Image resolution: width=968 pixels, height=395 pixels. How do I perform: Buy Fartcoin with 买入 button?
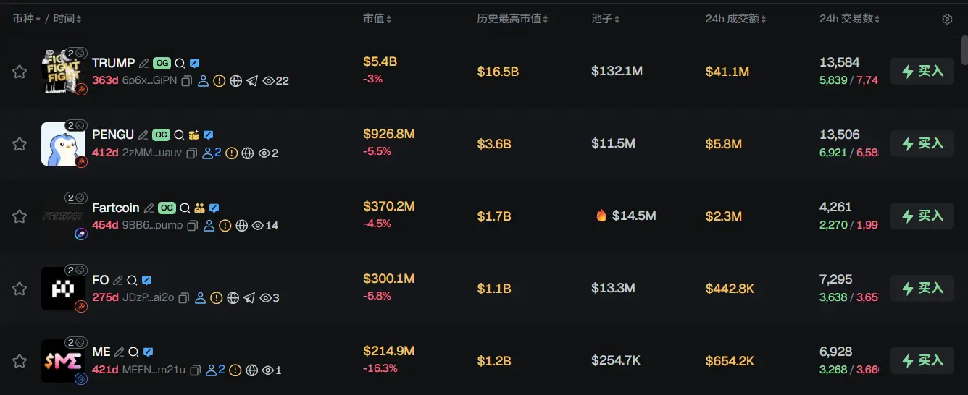tap(922, 216)
